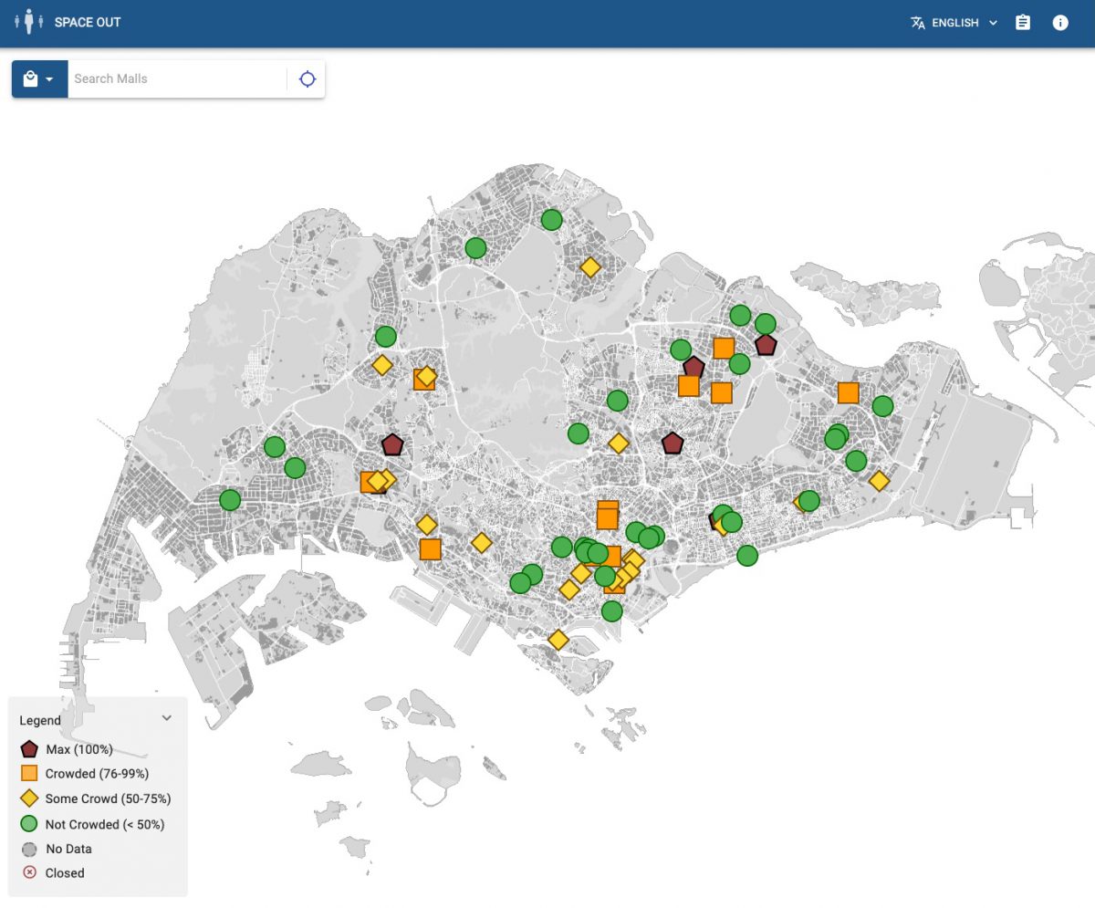Screen dimensions: 1095x908
Task: Click ENGLISH in the top menu bar
Action: click(x=955, y=23)
